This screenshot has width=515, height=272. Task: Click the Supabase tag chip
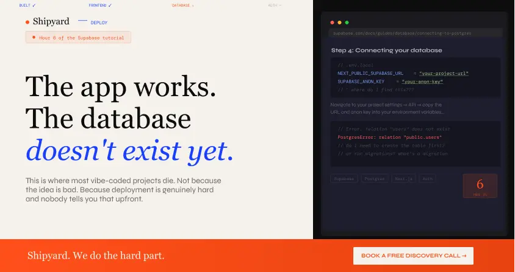(x=344, y=179)
